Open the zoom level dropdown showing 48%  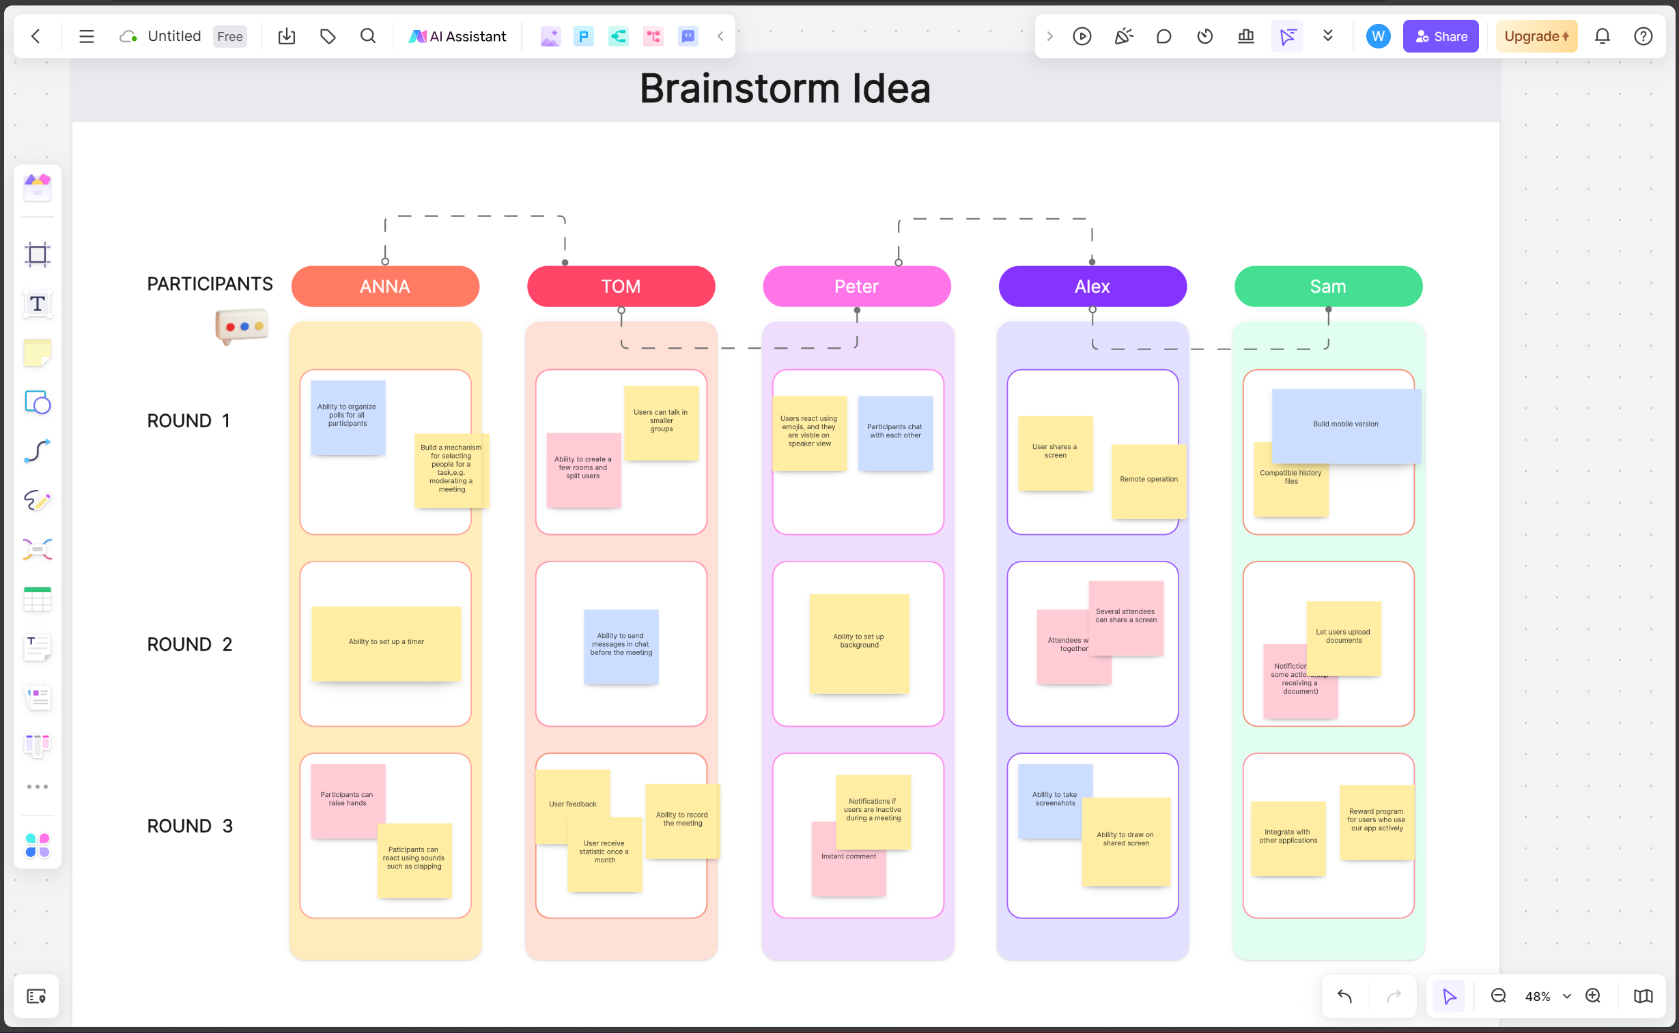click(x=1546, y=996)
